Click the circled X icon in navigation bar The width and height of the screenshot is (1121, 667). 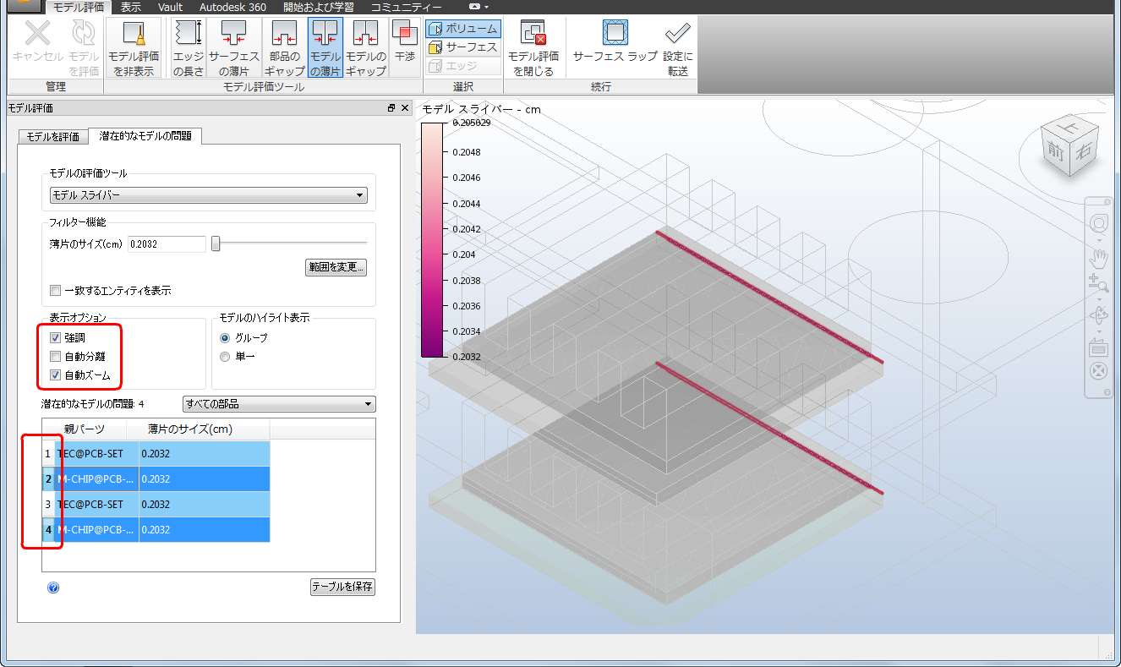(1099, 371)
